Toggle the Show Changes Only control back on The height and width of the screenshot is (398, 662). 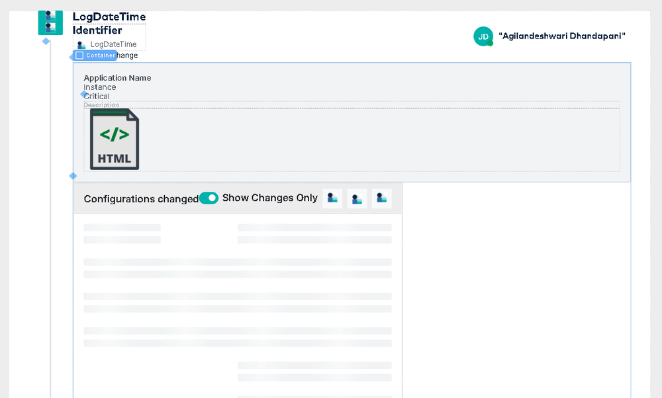pos(209,198)
